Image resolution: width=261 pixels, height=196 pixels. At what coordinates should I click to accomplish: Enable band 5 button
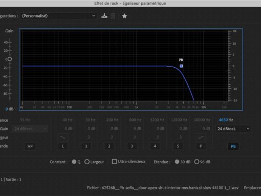coord(178,146)
